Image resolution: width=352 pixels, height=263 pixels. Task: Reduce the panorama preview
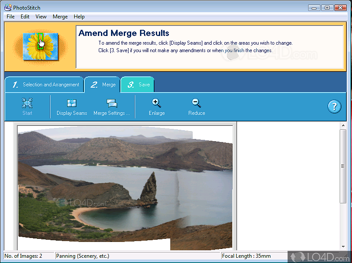coord(196,107)
